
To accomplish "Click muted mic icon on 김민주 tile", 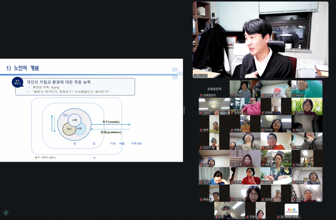I will [201, 148].
